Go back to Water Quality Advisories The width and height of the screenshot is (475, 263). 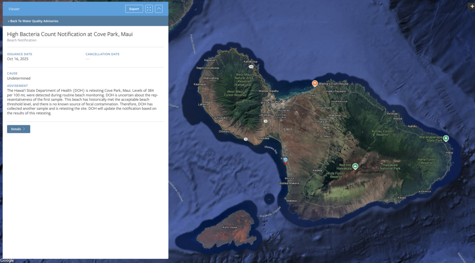(x=33, y=21)
